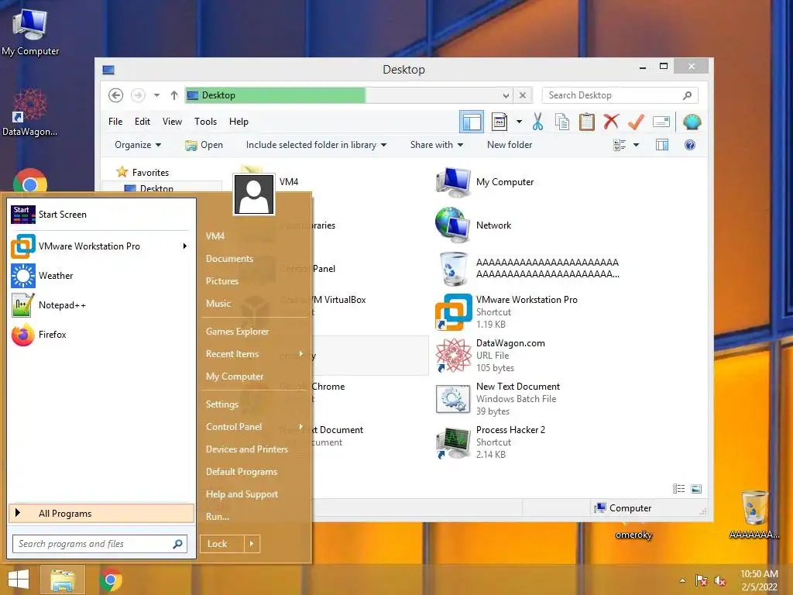Click the Cut scissors icon in Explorer toolbar
This screenshot has height=595, width=793.
coord(537,122)
